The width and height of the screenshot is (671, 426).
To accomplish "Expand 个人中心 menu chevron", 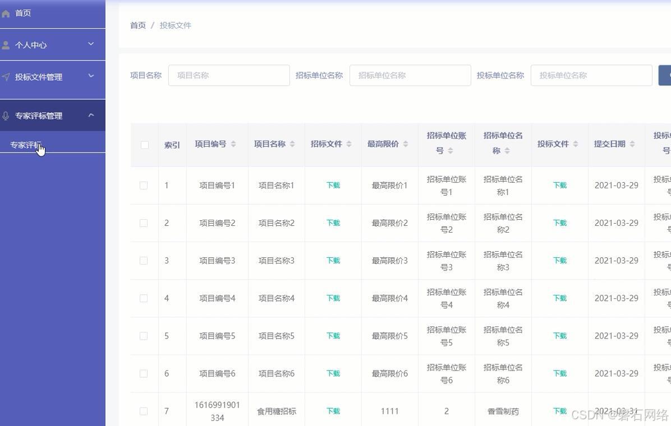I will pos(91,44).
